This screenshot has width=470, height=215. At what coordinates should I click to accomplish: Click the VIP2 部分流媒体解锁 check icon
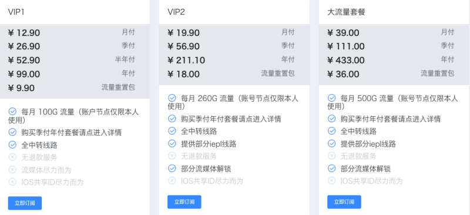(172, 169)
